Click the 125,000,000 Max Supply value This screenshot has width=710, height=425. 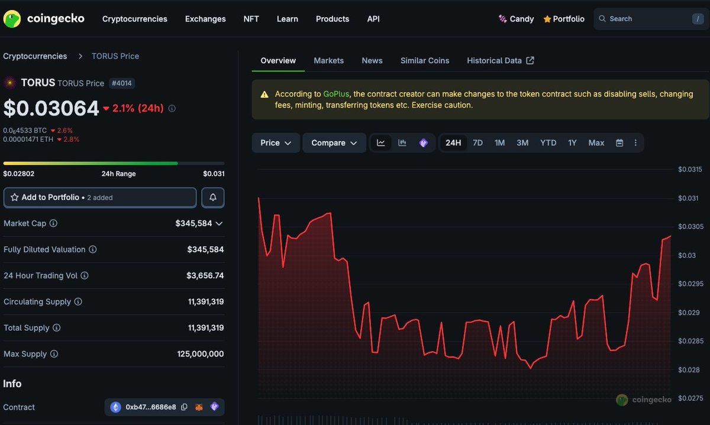(x=201, y=353)
